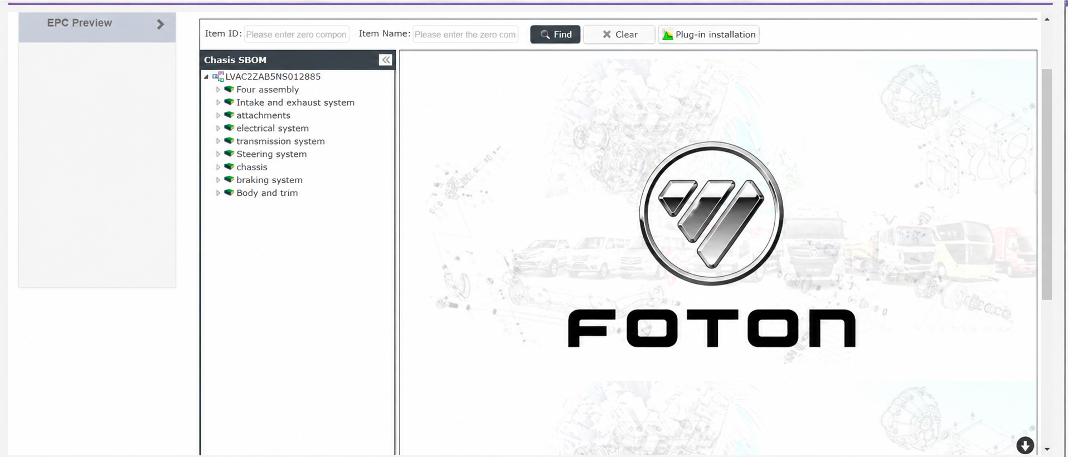
Task: Click the page scrollbar up arrow
Action: 1047,19
